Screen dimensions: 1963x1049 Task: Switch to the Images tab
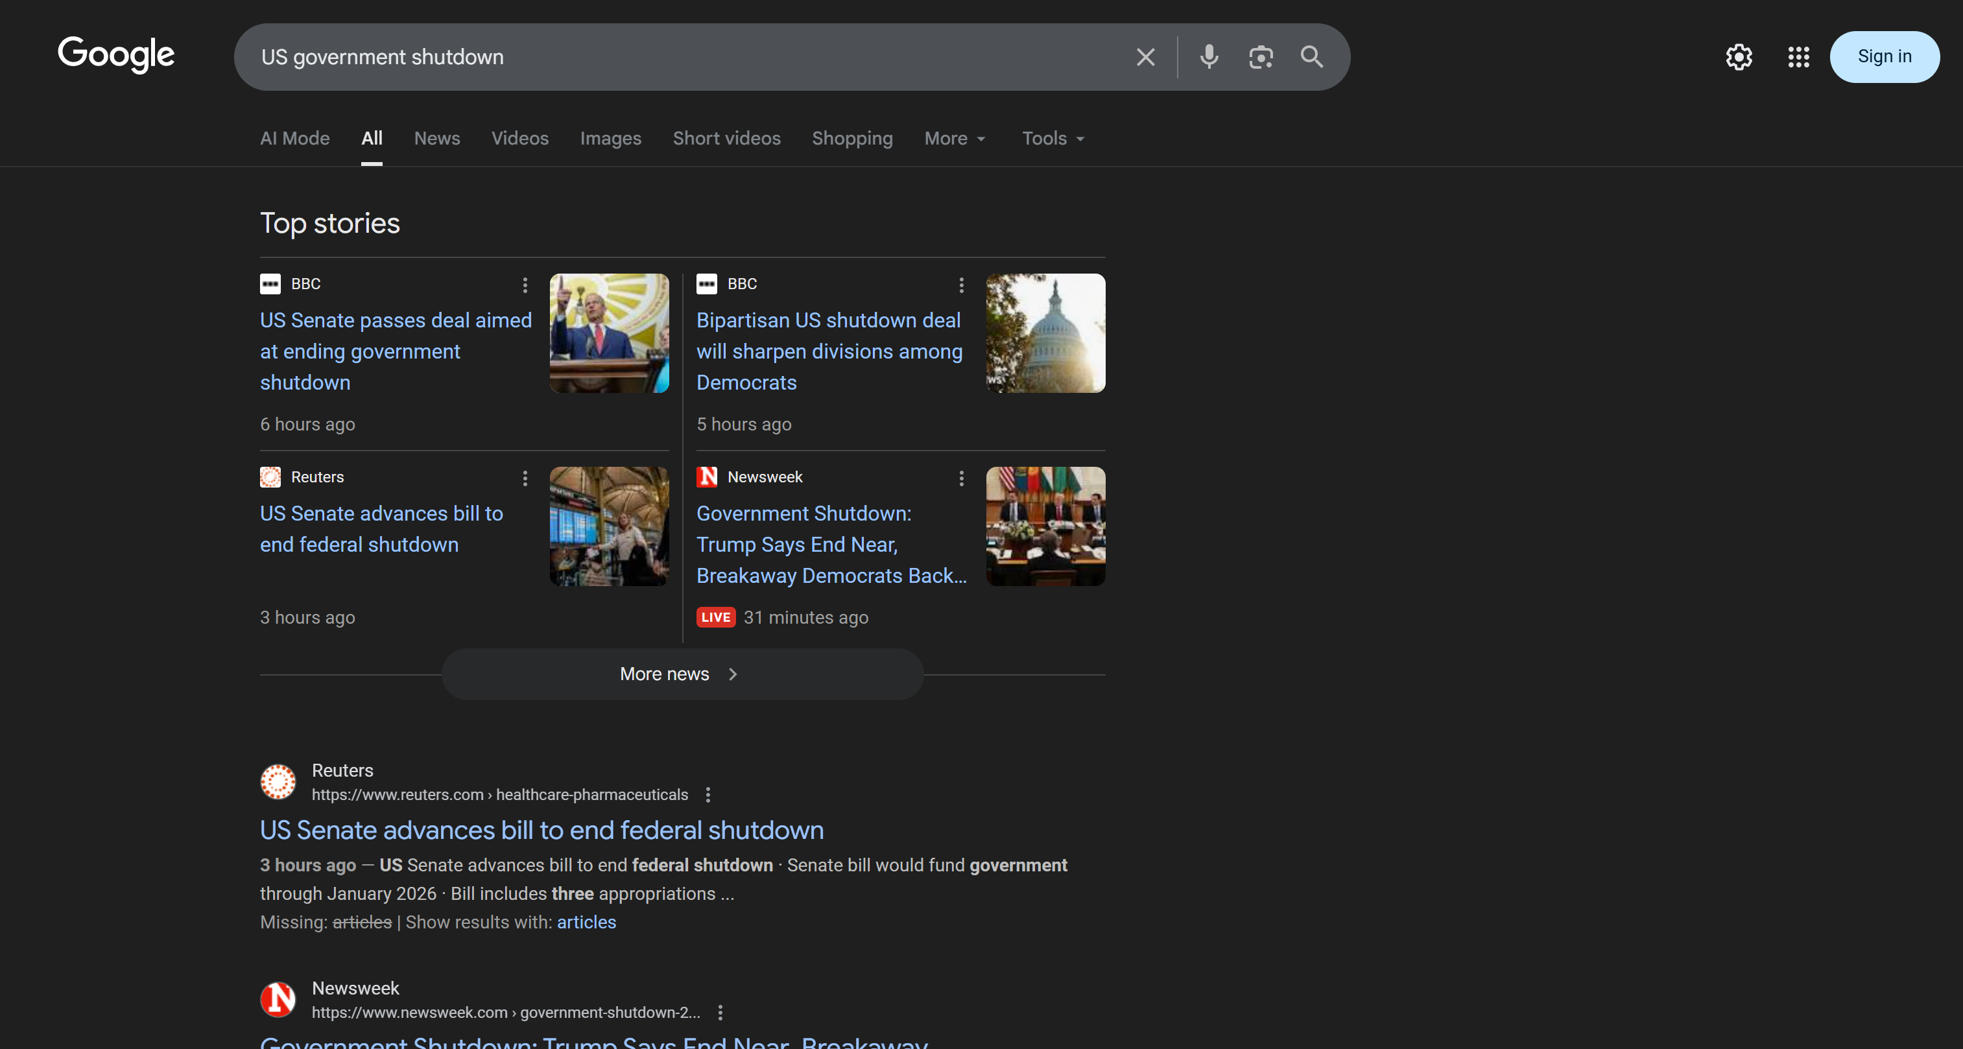point(610,138)
